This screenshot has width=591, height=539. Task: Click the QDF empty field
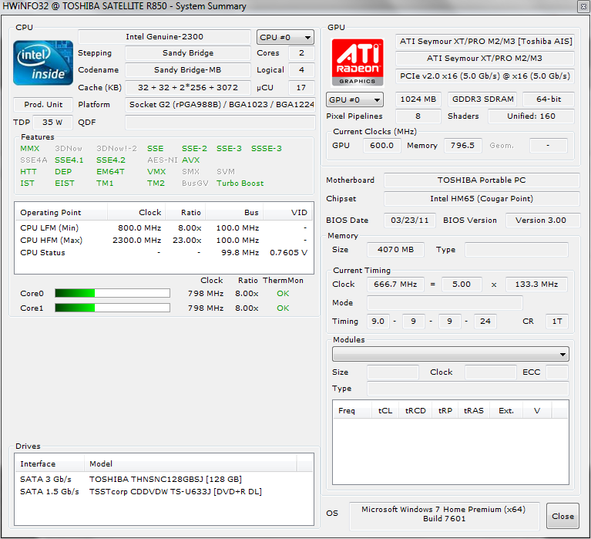click(x=220, y=122)
